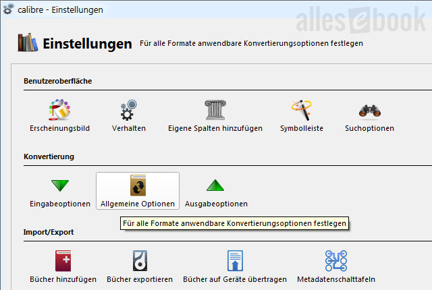Click the Ausgabeoptionen label
The height and width of the screenshot is (290, 432).
click(x=216, y=204)
